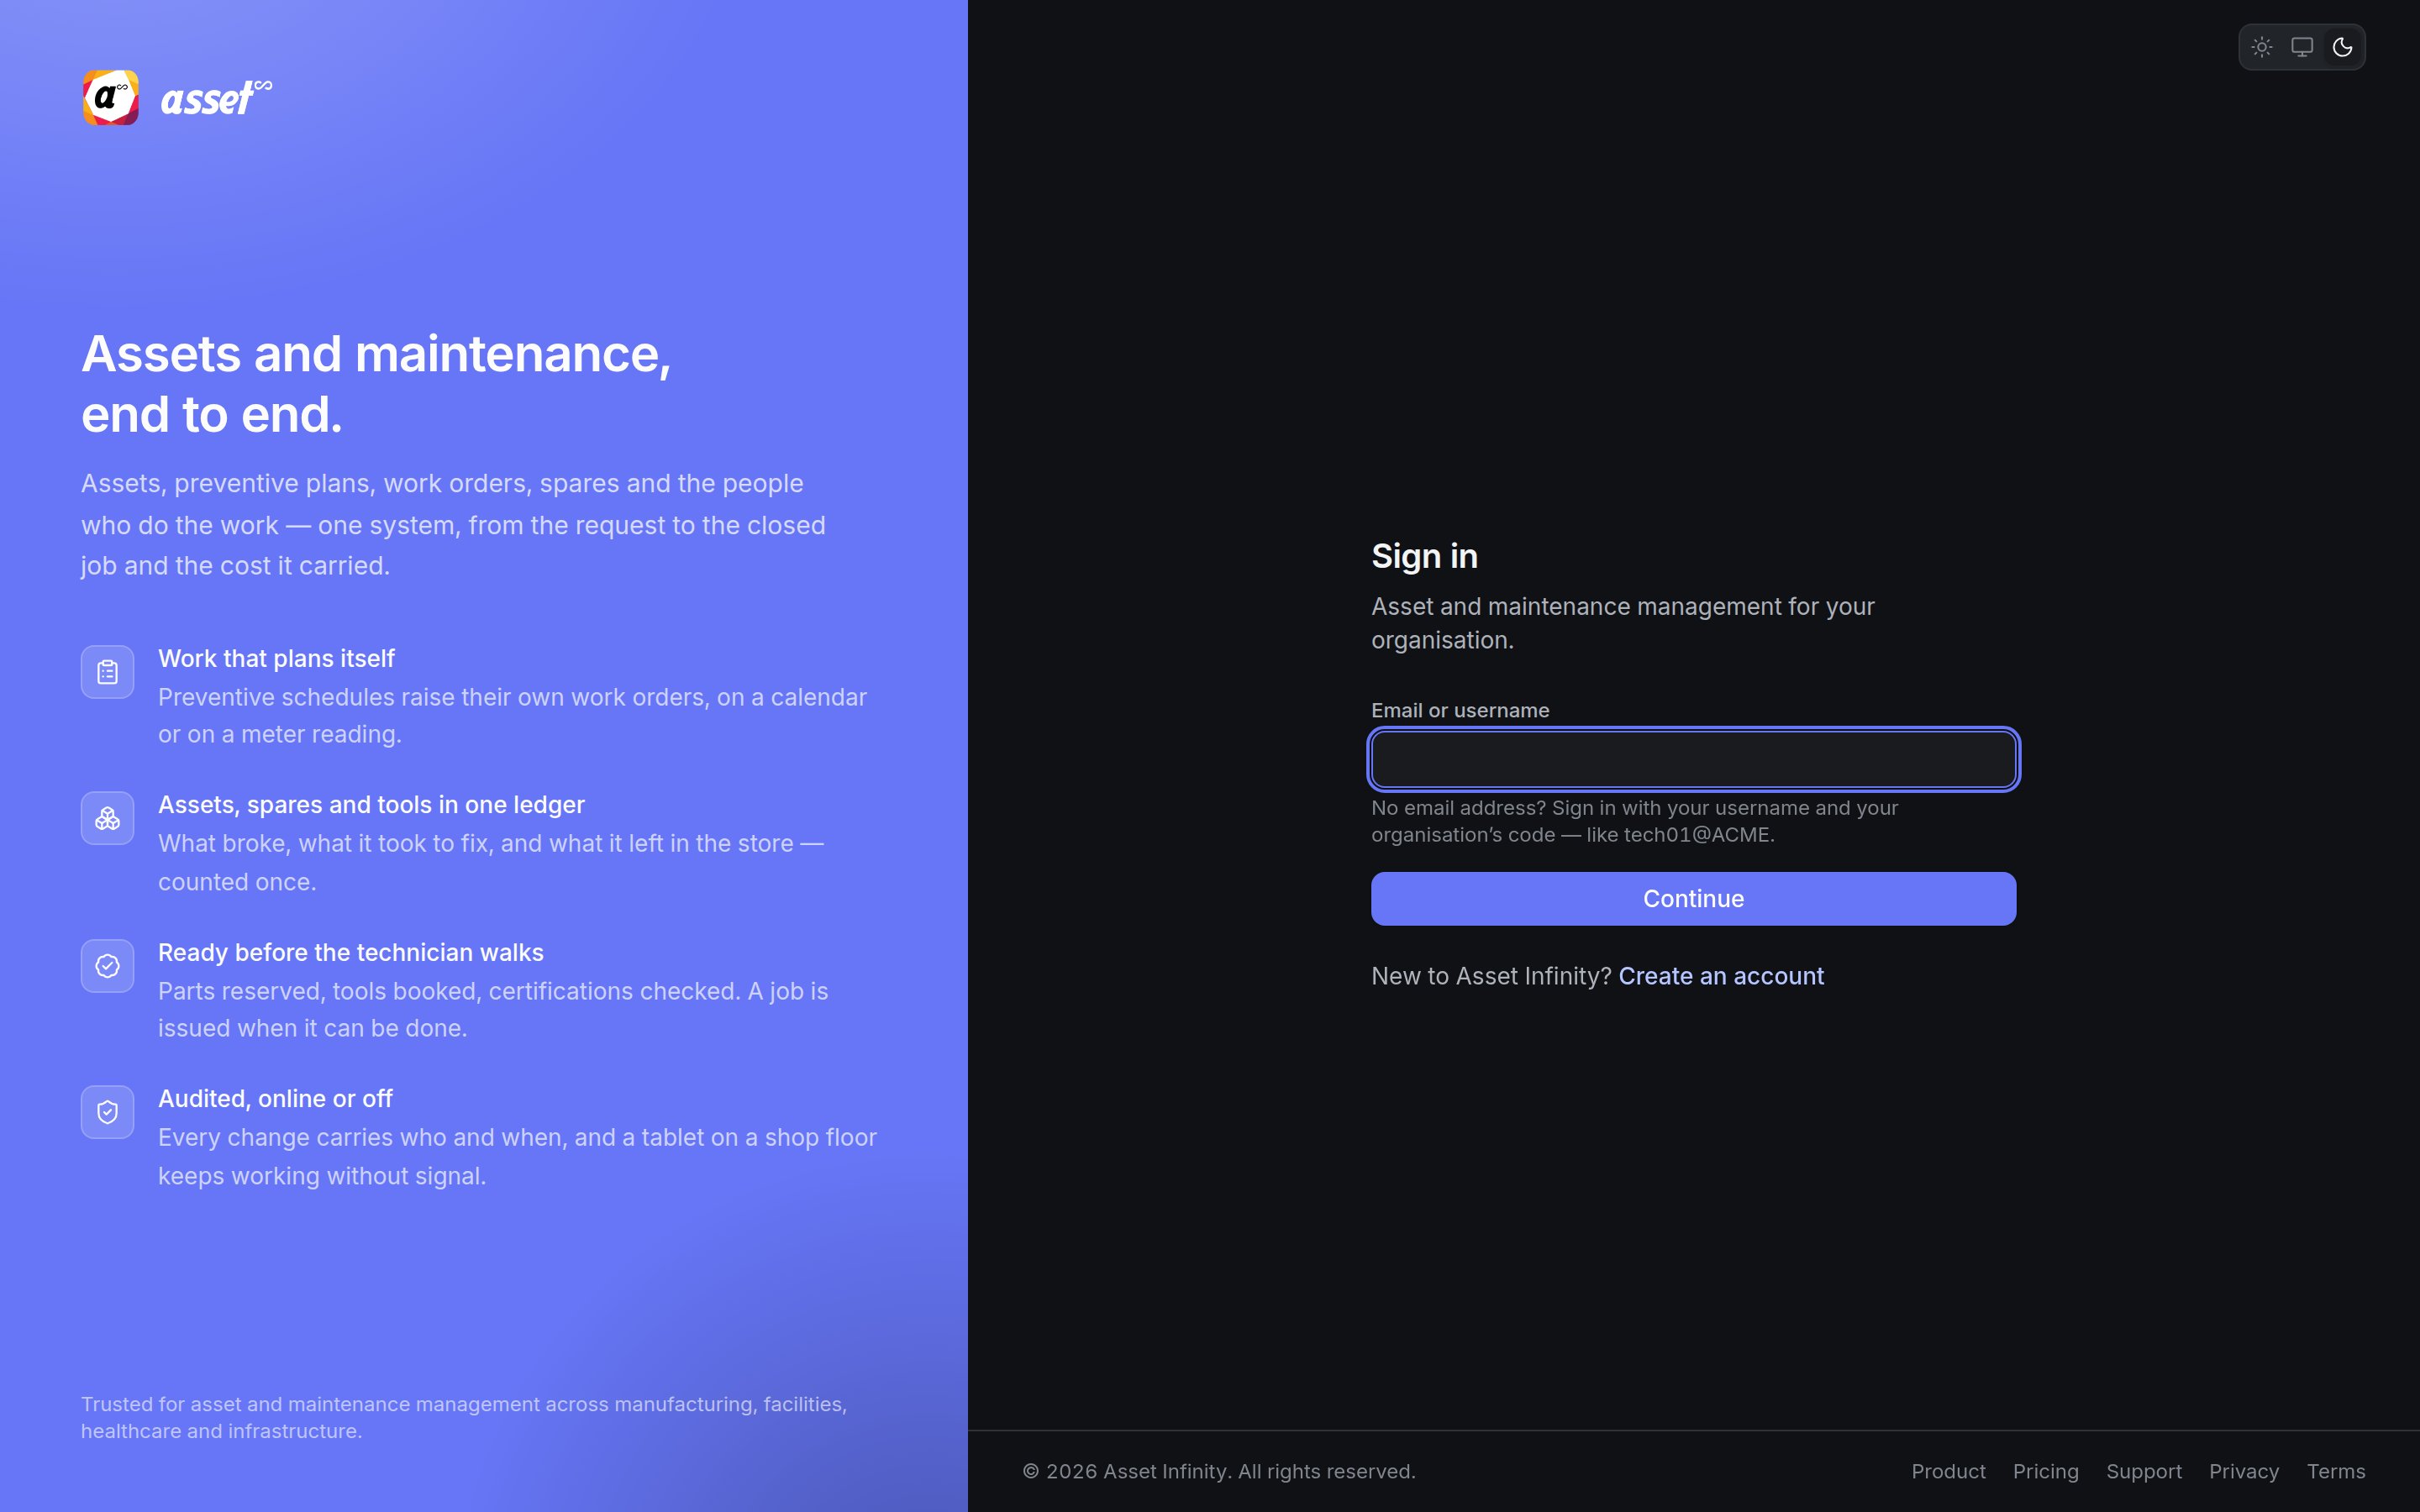The height and width of the screenshot is (1512, 2420).
Task: Click 'Ready before the technician walks' heading
Action: point(351,953)
